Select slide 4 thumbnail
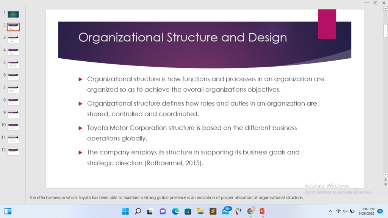Viewport: 388px width, 218px height. pyautogui.click(x=13, y=52)
